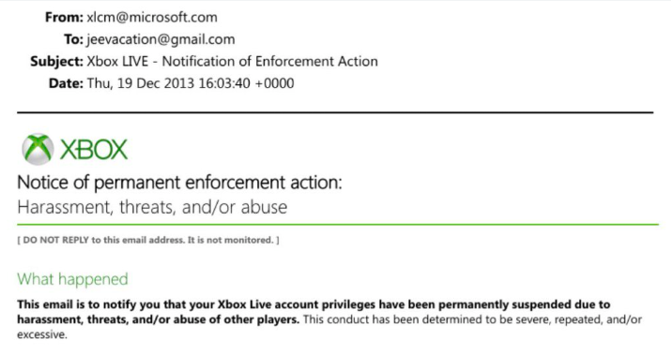Click subject text Notification of Enforcement Action
This screenshot has width=671, height=354.
(x=270, y=62)
